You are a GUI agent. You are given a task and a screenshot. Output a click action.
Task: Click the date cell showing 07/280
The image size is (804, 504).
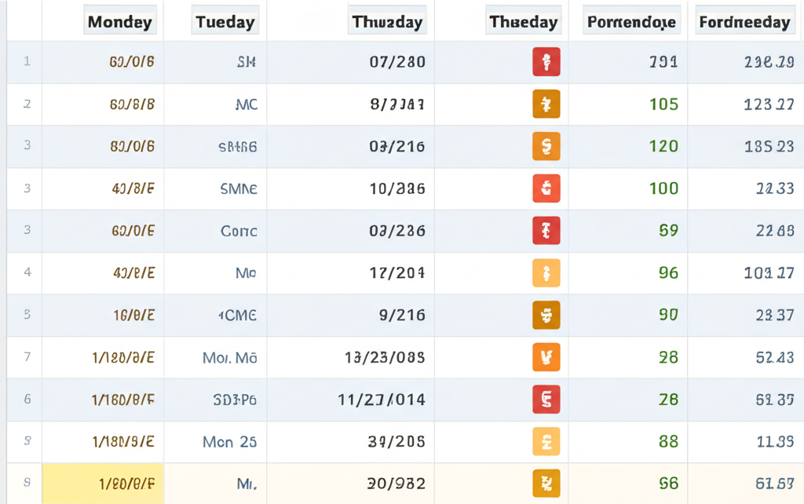(x=397, y=62)
